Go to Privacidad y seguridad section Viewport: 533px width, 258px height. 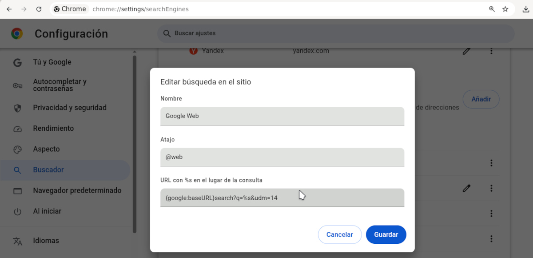69,108
